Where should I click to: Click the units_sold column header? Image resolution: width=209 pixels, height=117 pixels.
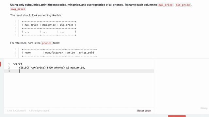[86, 53]
